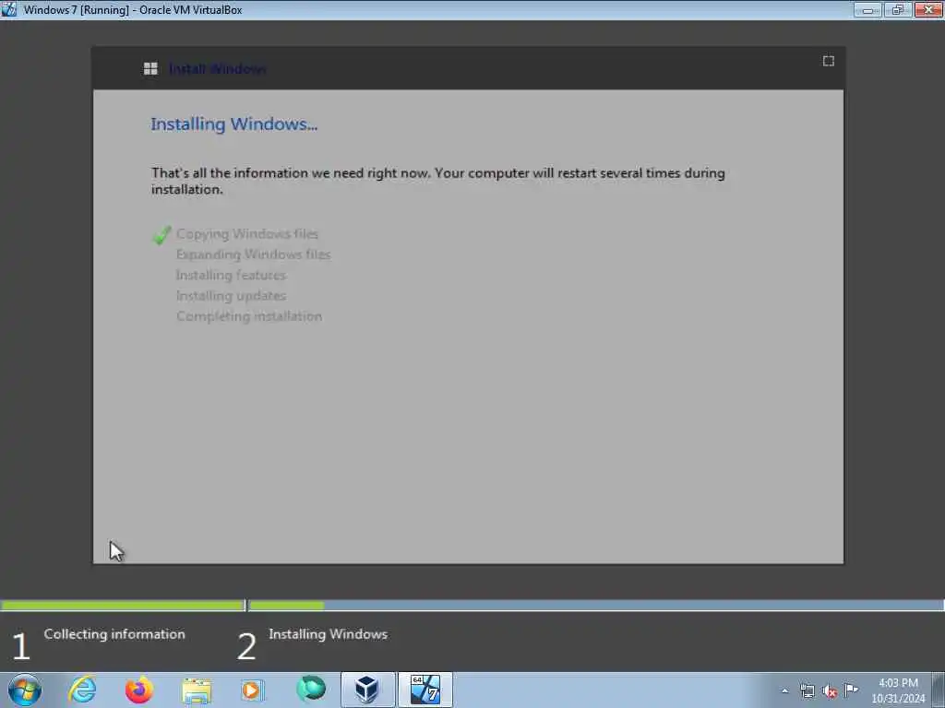Close the VirtualBox VM window

[x=928, y=9]
